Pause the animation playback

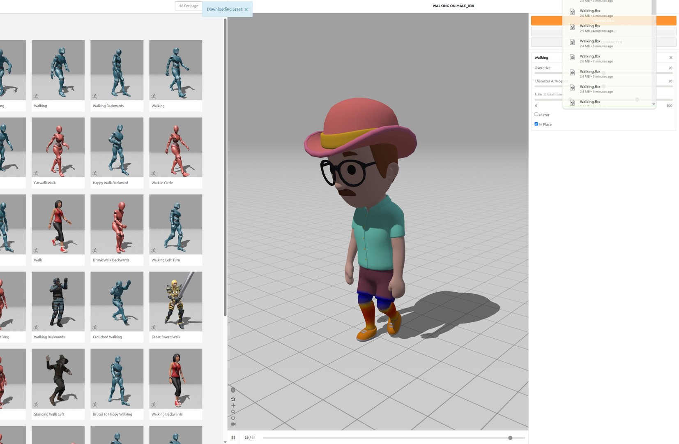tap(233, 437)
